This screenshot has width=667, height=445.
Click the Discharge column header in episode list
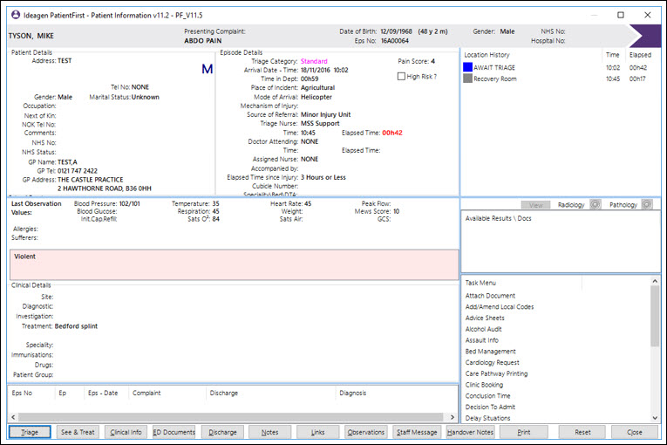[224, 393]
